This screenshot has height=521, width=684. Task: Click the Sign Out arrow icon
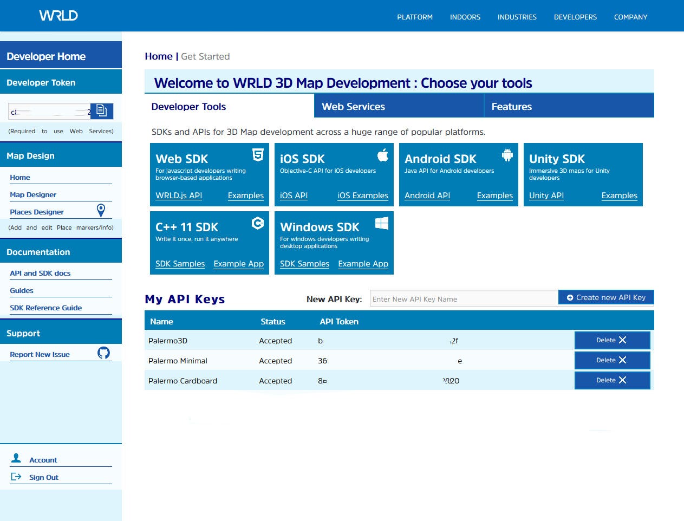pyautogui.click(x=16, y=477)
